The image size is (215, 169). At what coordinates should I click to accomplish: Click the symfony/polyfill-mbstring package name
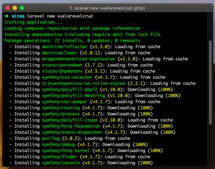(73, 96)
